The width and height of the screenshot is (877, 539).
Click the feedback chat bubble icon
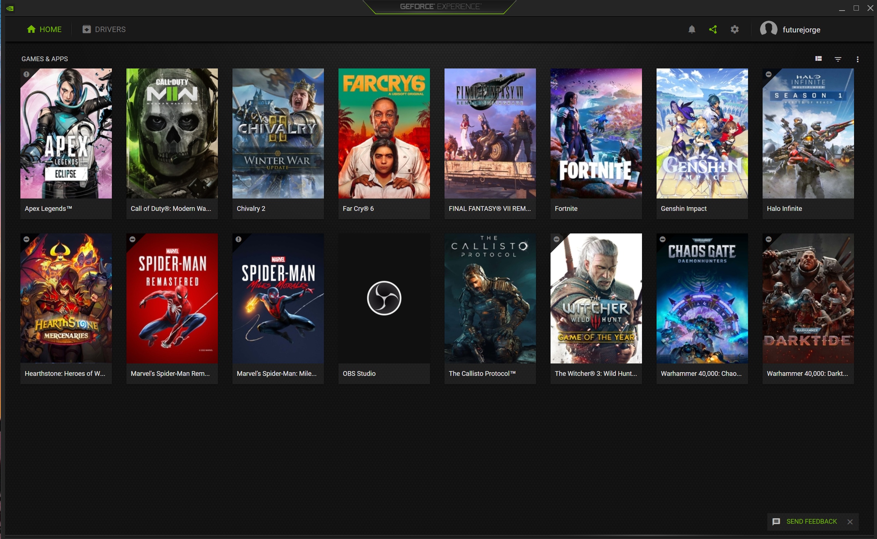coord(776,522)
